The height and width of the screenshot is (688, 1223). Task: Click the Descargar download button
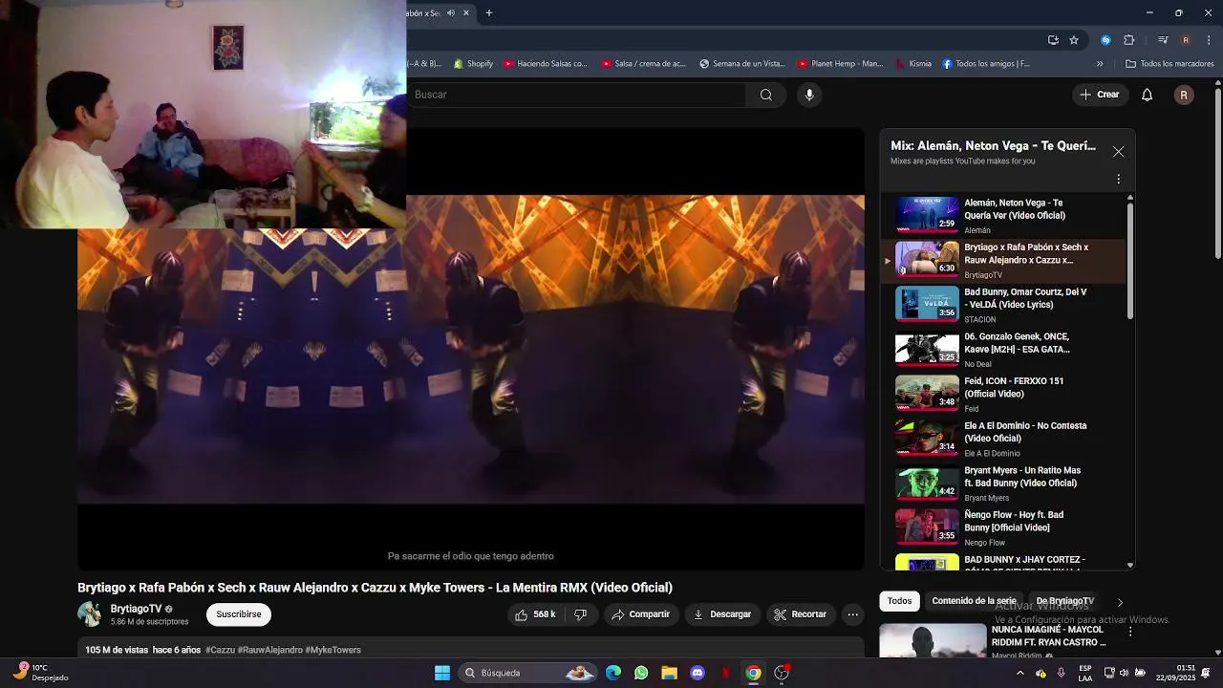[722, 614]
